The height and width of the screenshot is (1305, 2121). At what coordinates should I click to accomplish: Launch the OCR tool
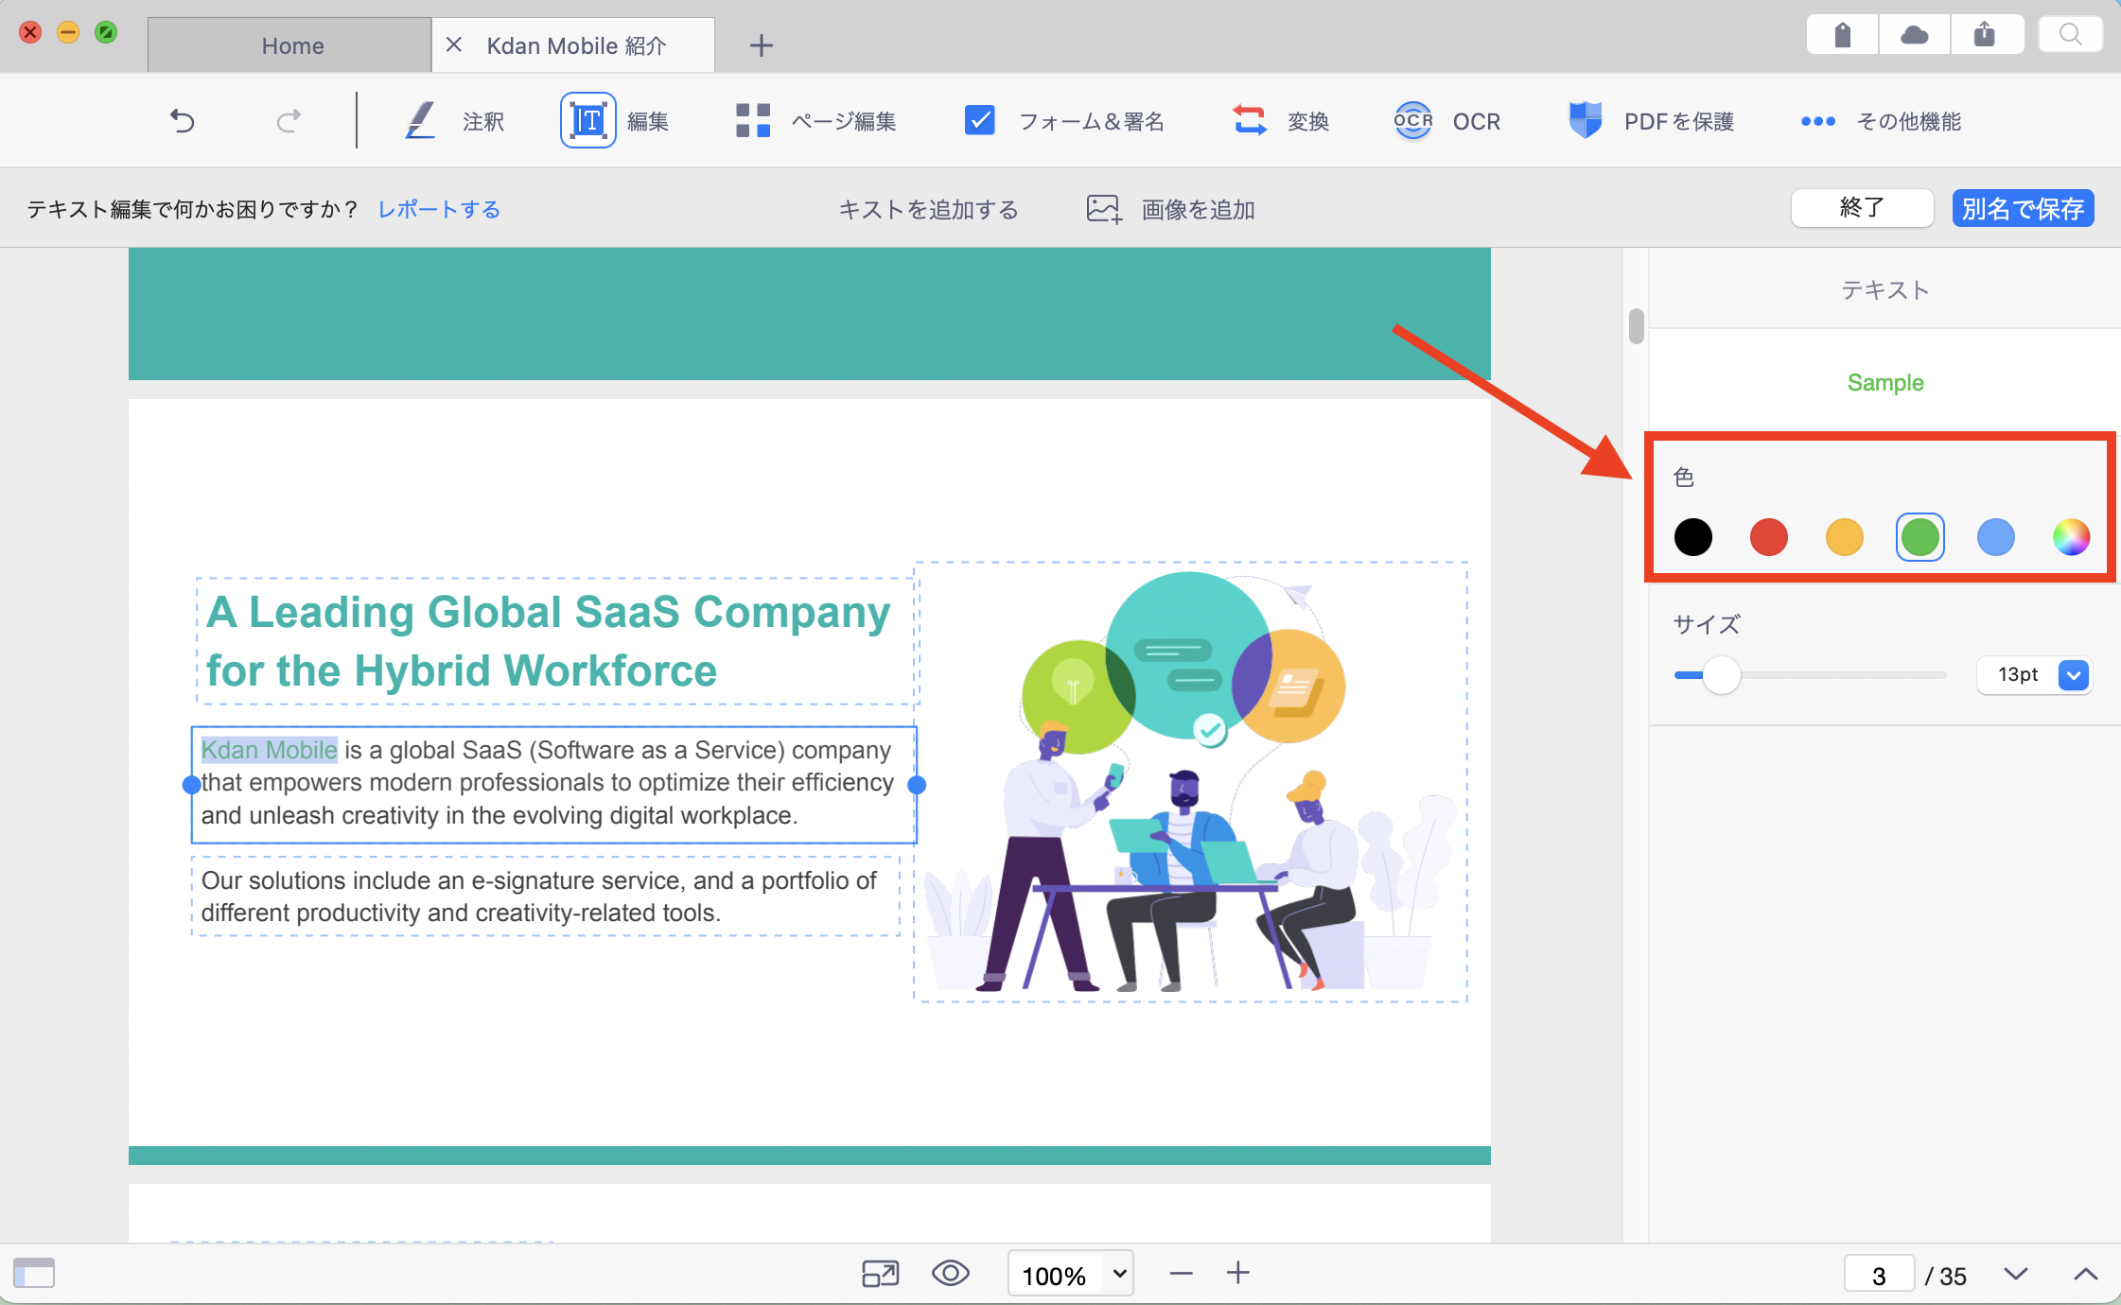(x=1446, y=121)
